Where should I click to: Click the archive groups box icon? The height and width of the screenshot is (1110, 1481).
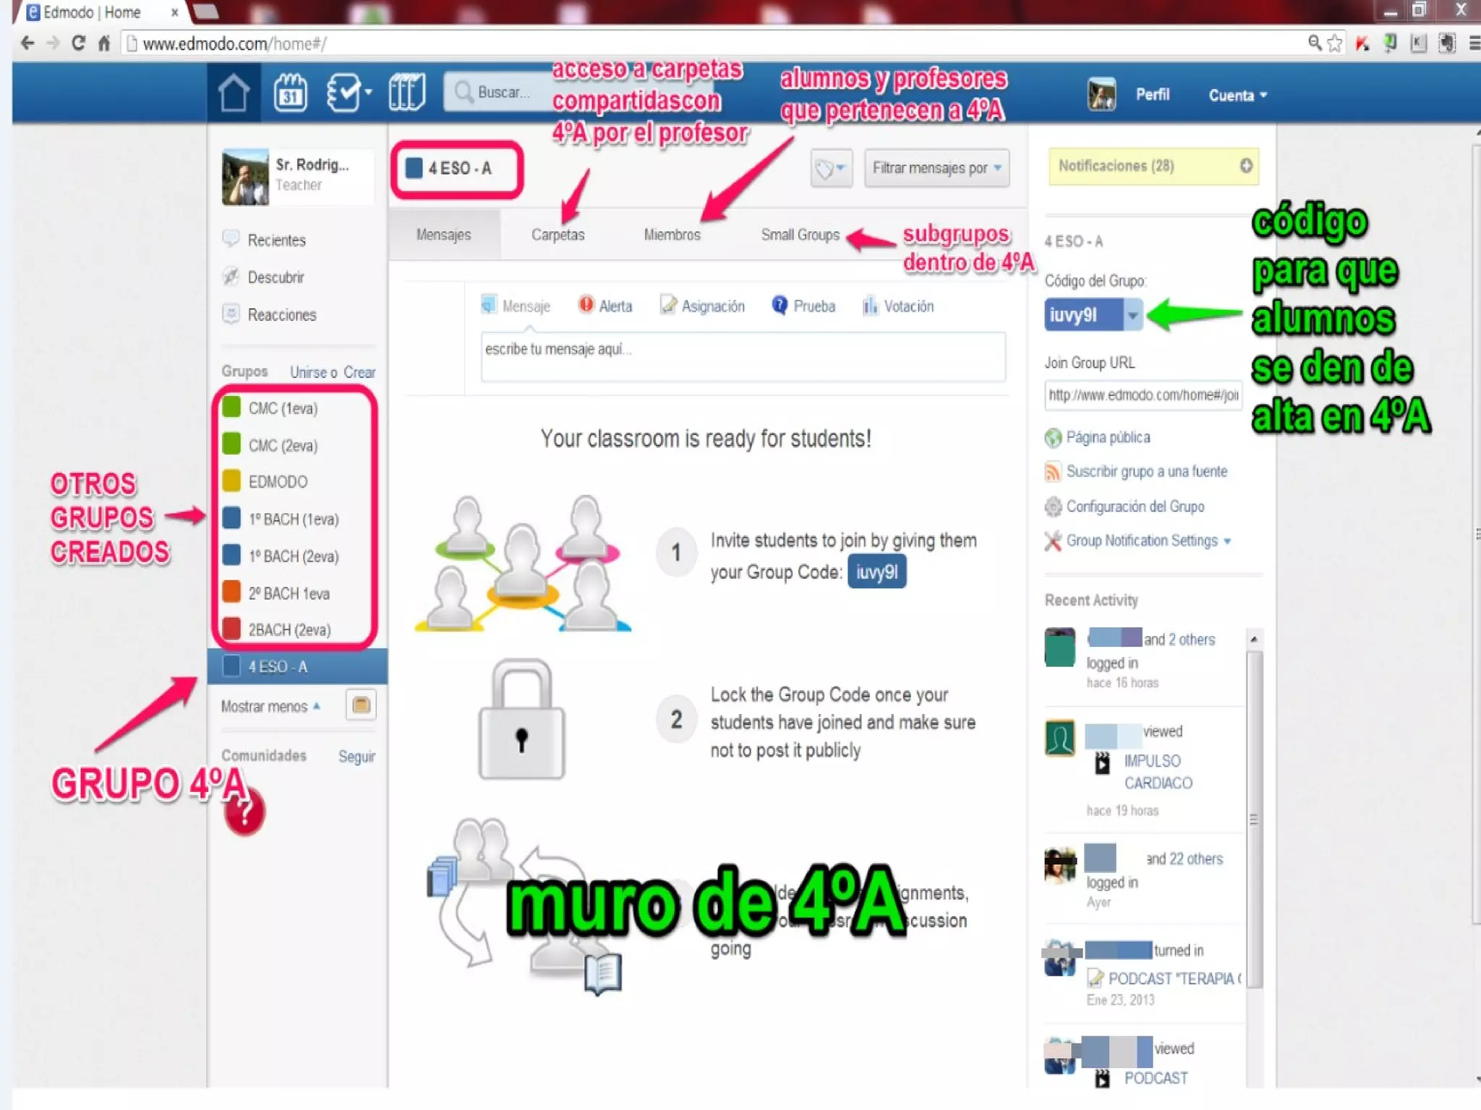pos(360,705)
